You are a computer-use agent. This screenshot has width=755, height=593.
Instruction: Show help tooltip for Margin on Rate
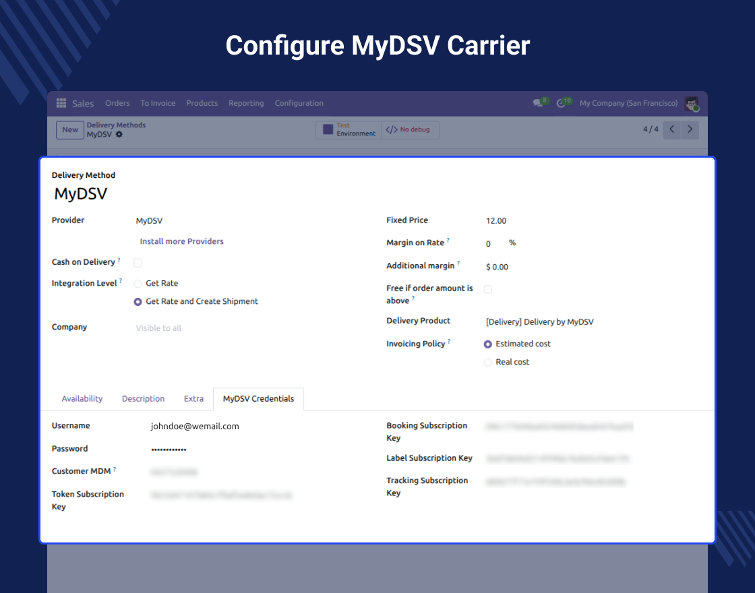[x=448, y=240]
